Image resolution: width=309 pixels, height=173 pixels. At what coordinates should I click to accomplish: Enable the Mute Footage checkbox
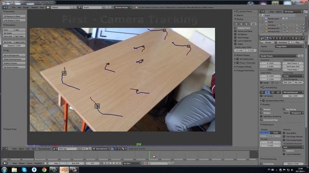235,37
